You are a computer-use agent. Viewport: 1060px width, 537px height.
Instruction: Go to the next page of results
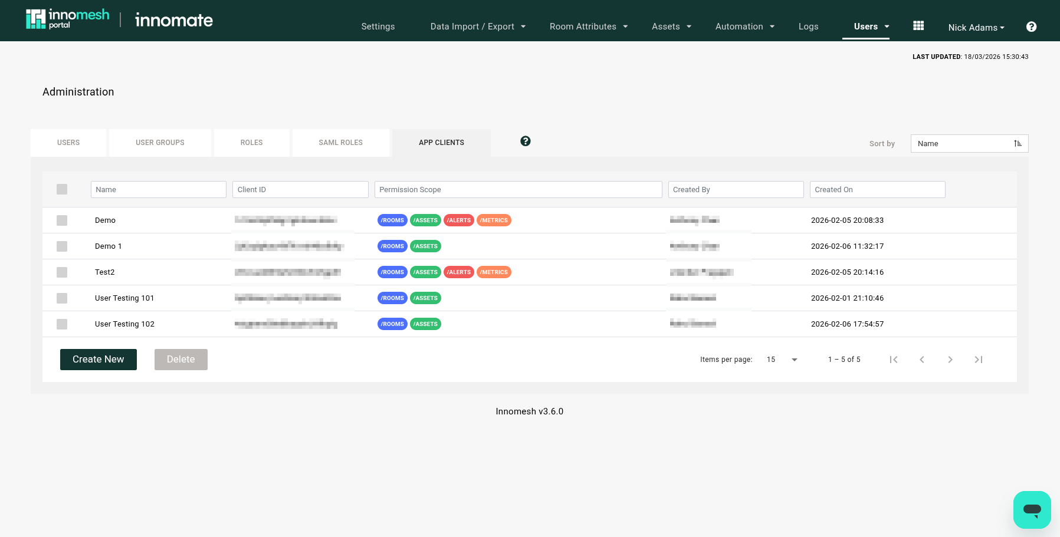click(950, 360)
